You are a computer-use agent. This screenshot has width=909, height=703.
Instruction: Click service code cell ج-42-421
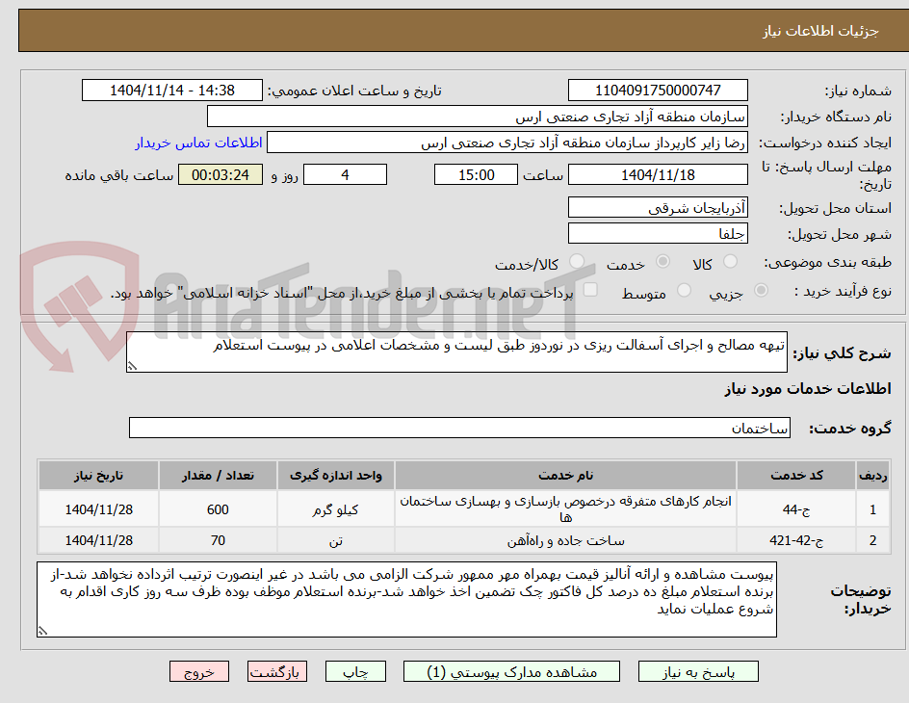pyautogui.click(x=796, y=540)
